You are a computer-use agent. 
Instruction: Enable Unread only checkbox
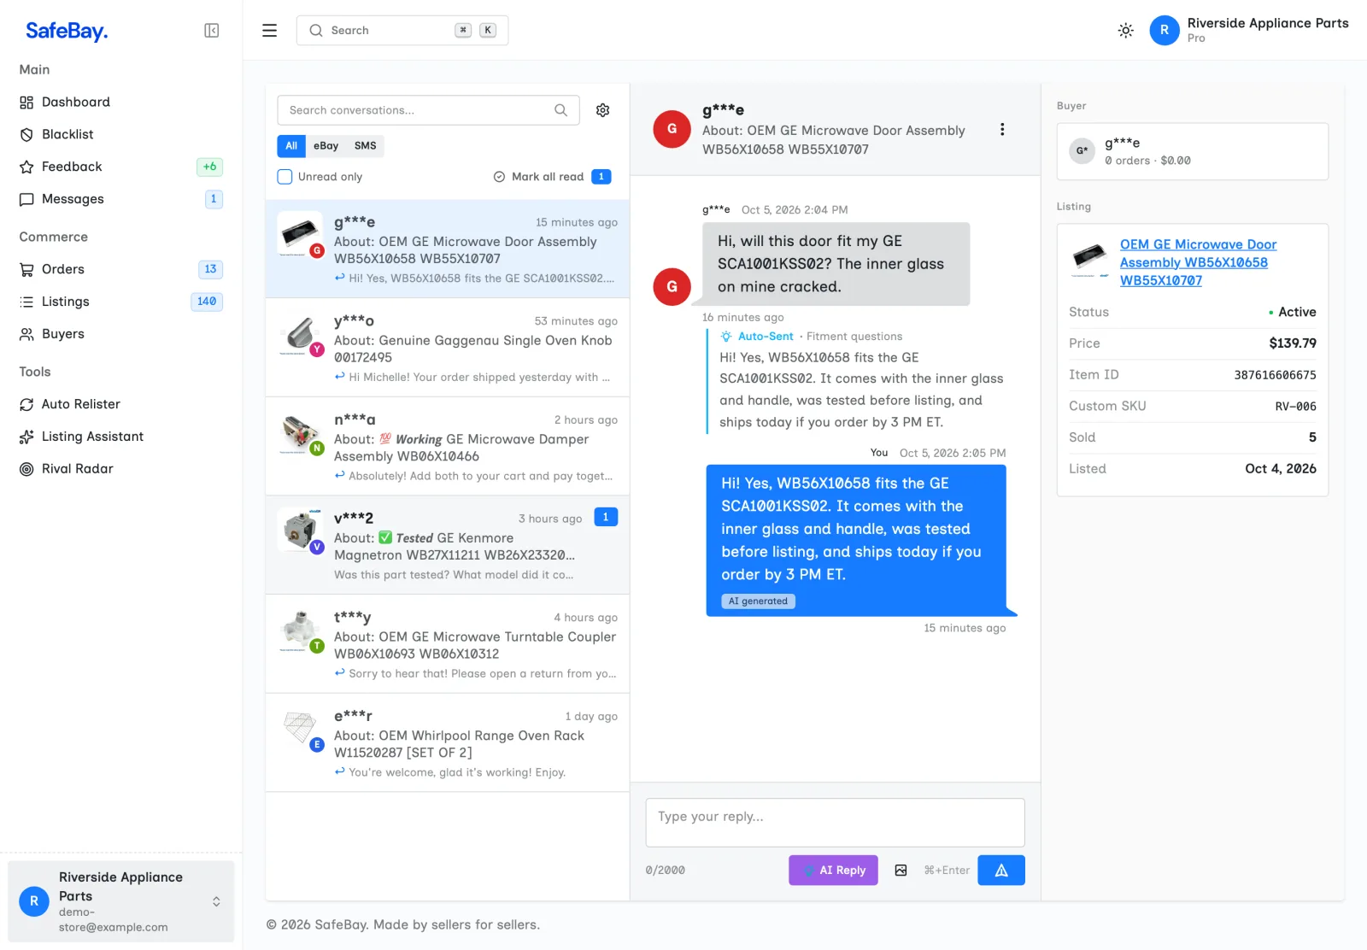tap(285, 177)
